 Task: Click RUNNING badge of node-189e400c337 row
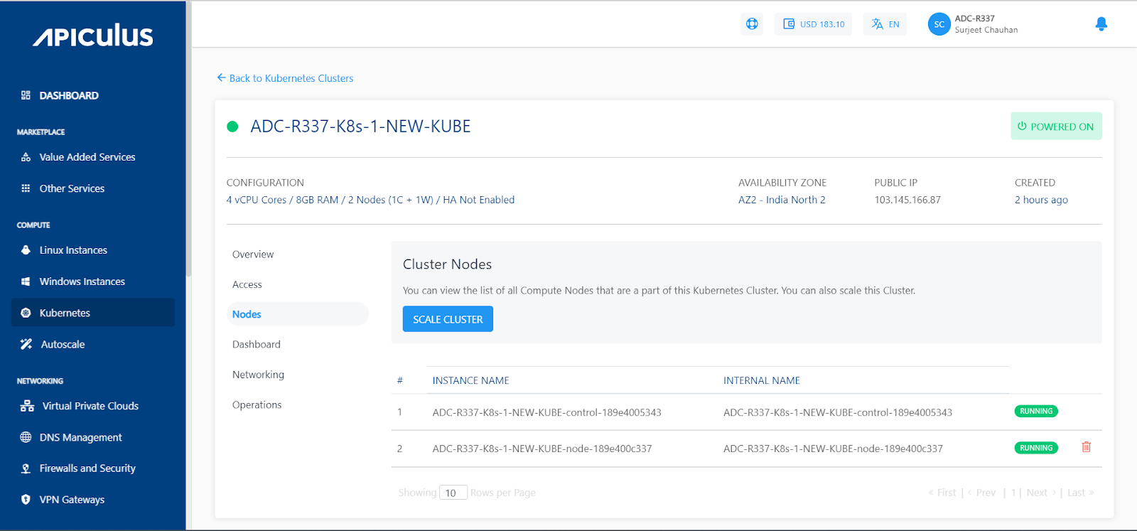(x=1036, y=448)
